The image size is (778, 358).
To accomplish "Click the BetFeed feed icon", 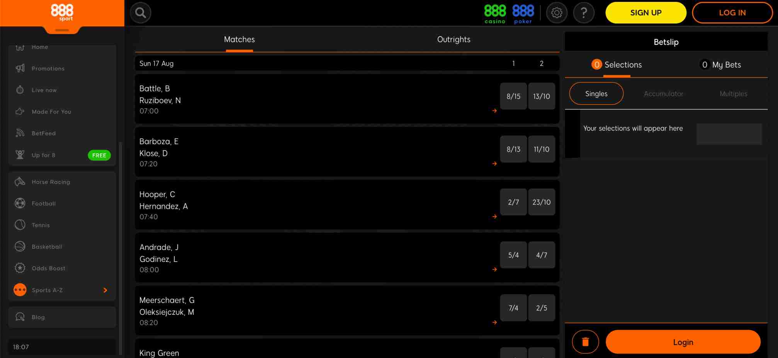I will pyautogui.click(x=20, y=133).
